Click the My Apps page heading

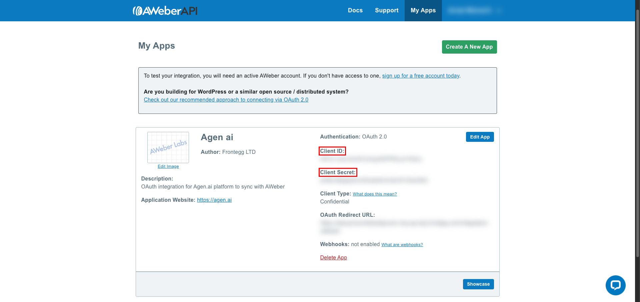click(156, 46)
